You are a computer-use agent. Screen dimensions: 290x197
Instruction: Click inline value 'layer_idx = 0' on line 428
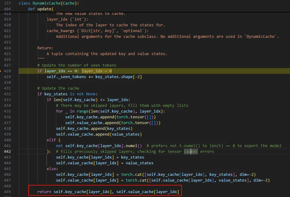click(x=97, y=71)
